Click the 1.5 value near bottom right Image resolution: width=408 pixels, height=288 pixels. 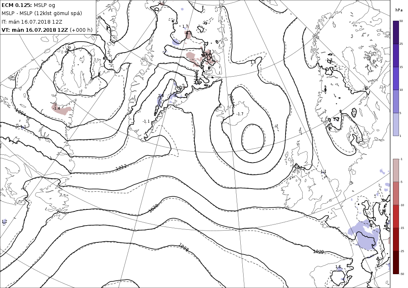tap(338, 267)
